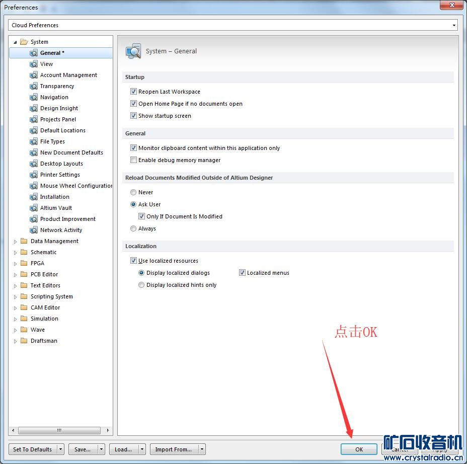Click the Schematic folder icon

[24, 252]
